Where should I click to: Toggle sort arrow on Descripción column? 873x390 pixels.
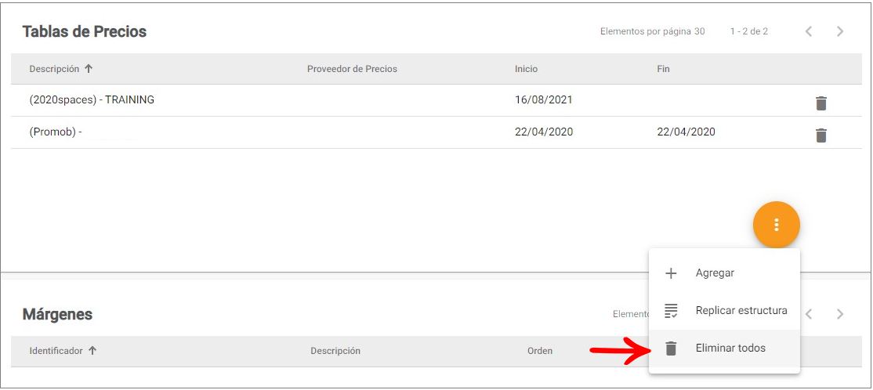(x=88, y=69)
